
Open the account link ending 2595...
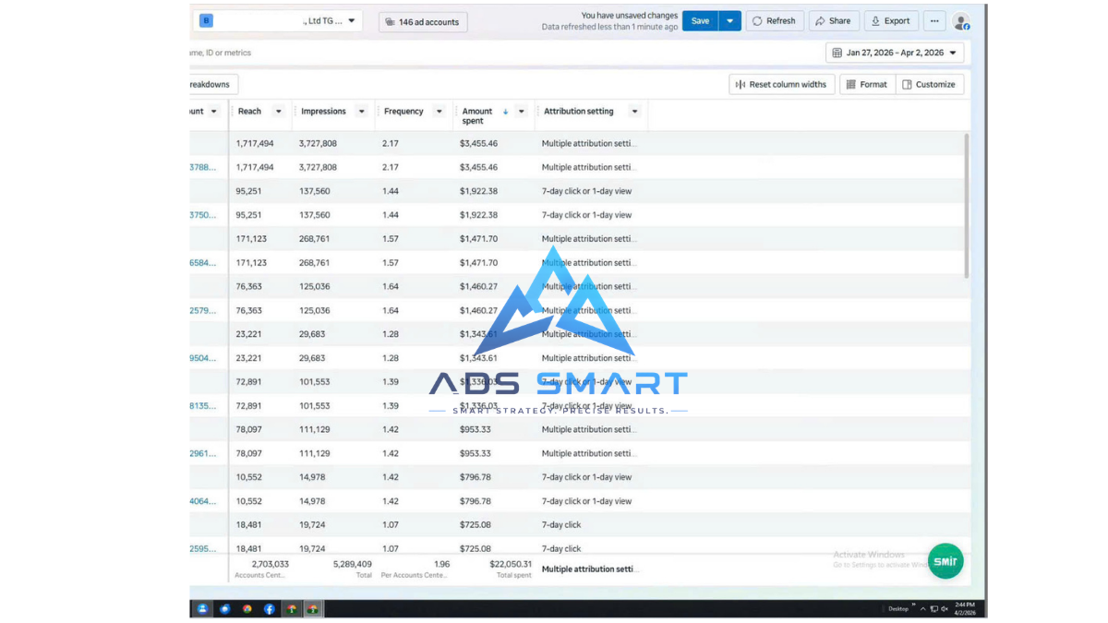[x=203, y=548]
